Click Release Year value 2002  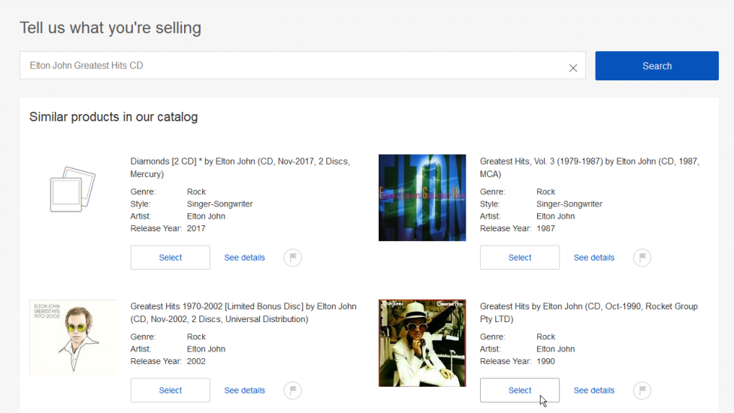[196, 361]
